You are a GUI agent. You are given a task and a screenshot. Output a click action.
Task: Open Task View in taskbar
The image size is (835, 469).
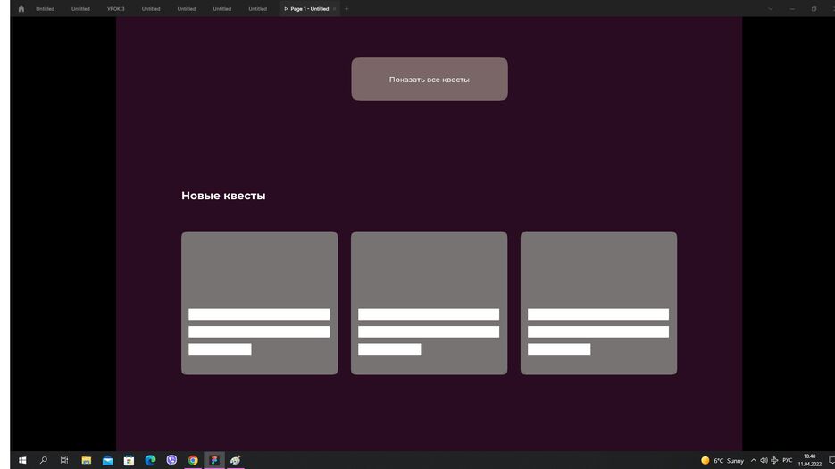pos(64,460)
